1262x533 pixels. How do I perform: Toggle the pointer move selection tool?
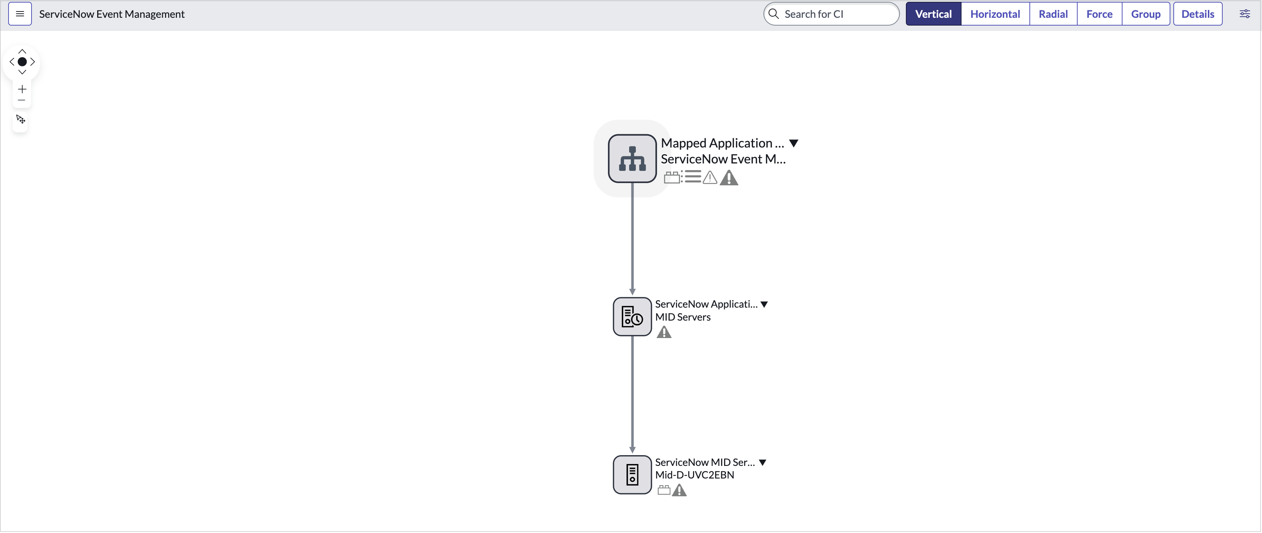click(x=20, y=119)
